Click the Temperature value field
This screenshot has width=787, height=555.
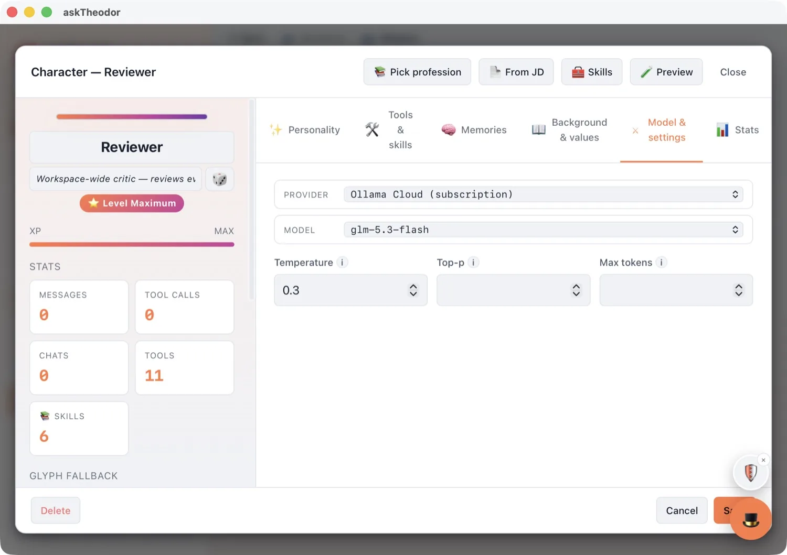[x=350, y=290]
